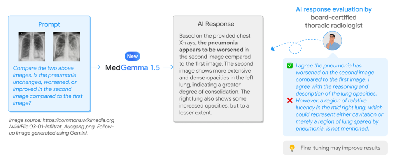Image resolution: width=396 pixels, height=167 pixels.
Task: Click the radiologist avatar icon
Action: pos(332,41)
